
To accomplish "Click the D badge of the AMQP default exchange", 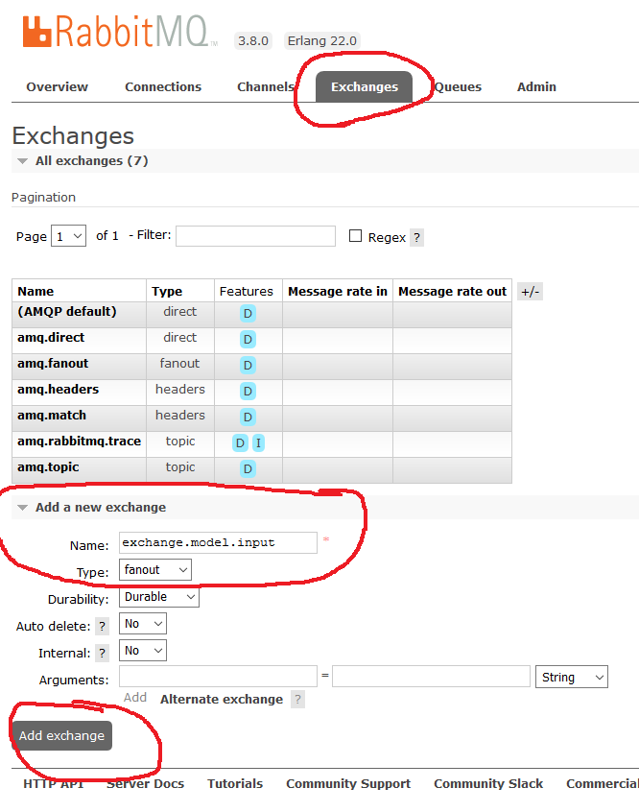I will click(x=248, y=313).
